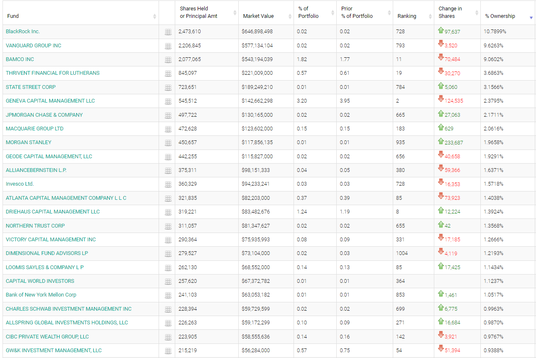This screenshot has height=358, width=536.
Task: Open STATE STREET CORP fund link
Action: pyautogui.click(x=31, y=87)
